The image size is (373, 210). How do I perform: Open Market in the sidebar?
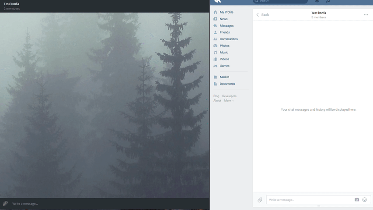point(225,77)
